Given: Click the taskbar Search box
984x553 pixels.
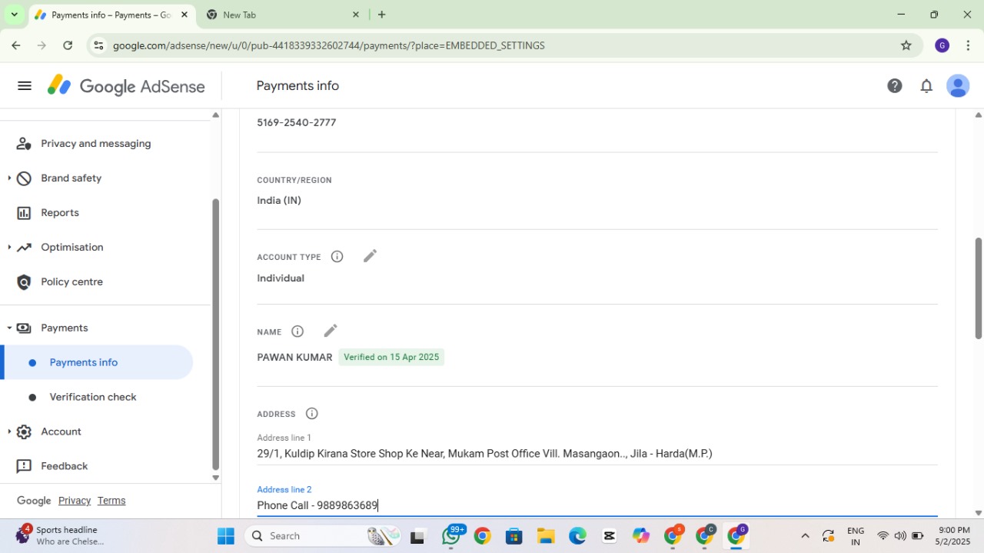Looking at the screenshot, I should point(324,536).
